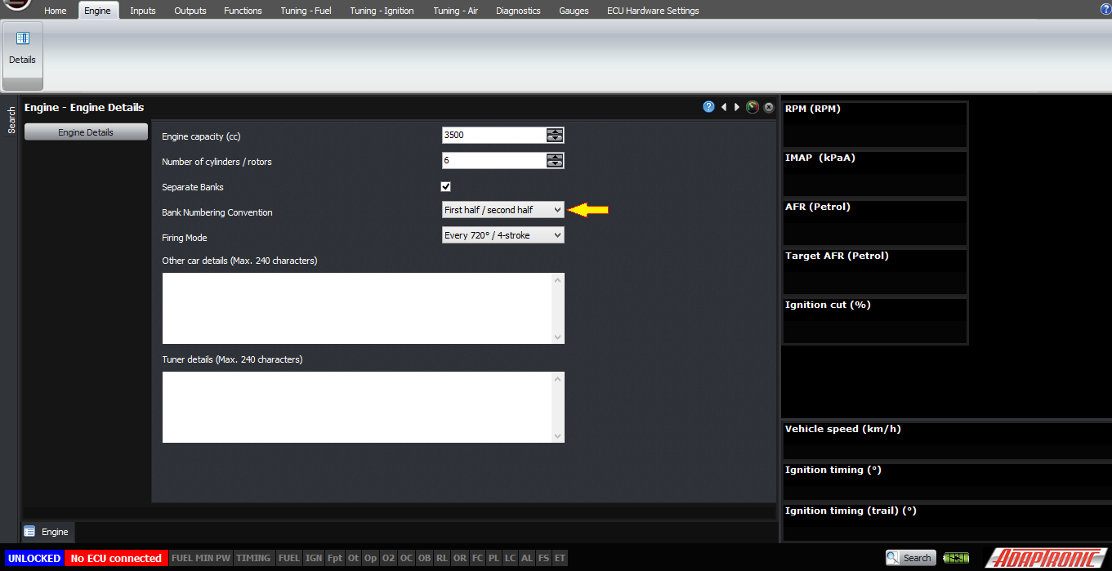The width and height of the screenshot is (1112, 571).
Task: Click FUEL MIN PW status indicator
Action: pos(201,559)
